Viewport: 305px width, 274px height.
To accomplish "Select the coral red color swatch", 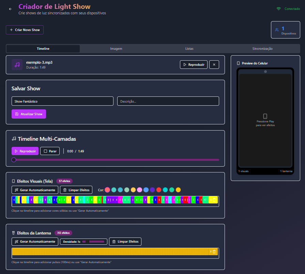I will 107,190.
